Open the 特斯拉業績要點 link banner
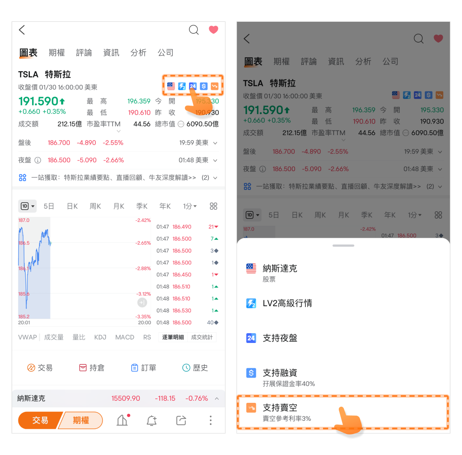462x455 pixels. coord(118,177)
